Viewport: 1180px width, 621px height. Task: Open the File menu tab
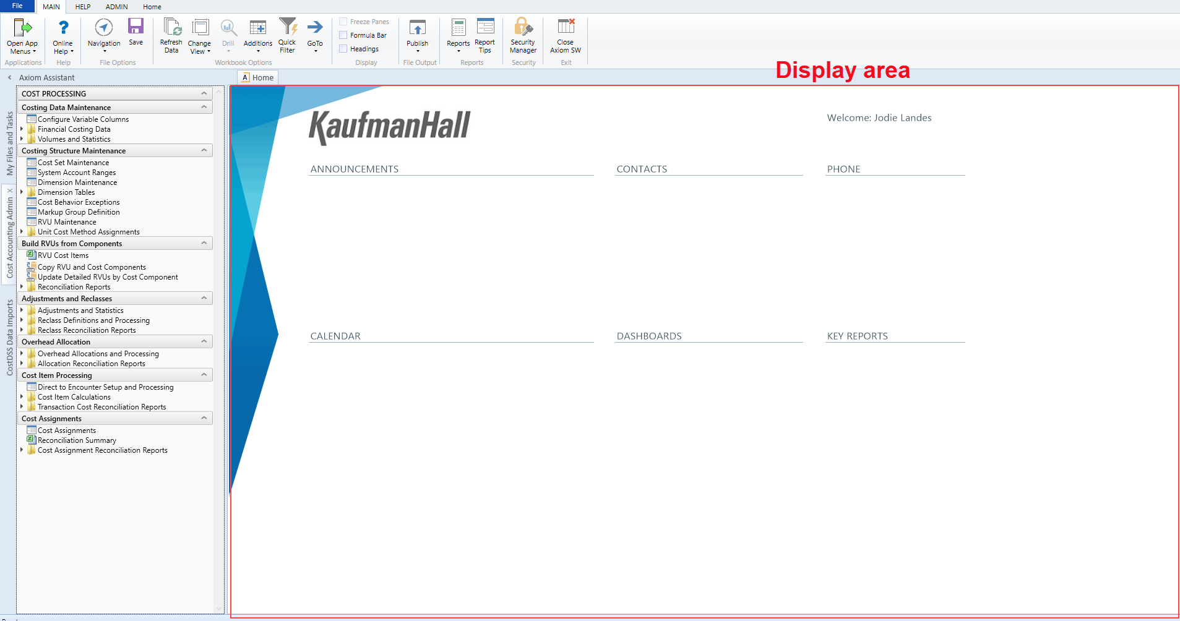coord(17,6)
